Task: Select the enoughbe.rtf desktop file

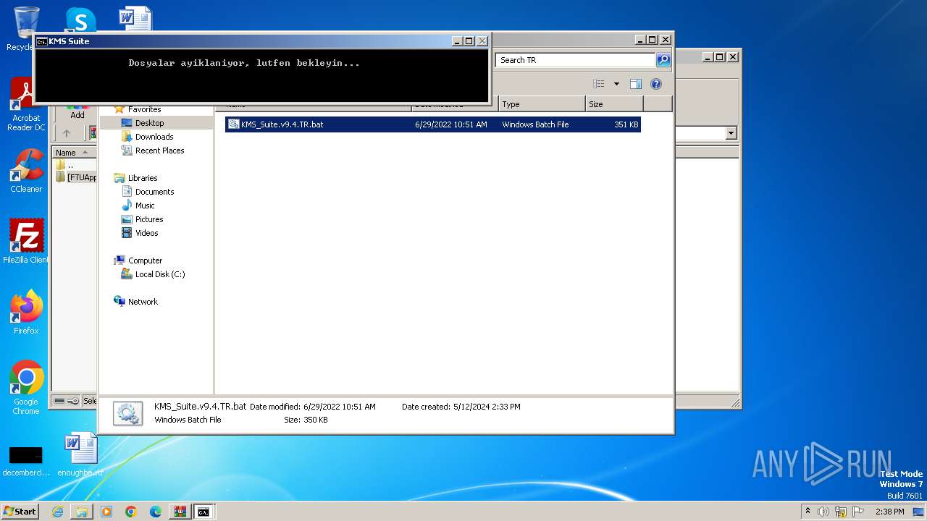Action: pos(80,454)
